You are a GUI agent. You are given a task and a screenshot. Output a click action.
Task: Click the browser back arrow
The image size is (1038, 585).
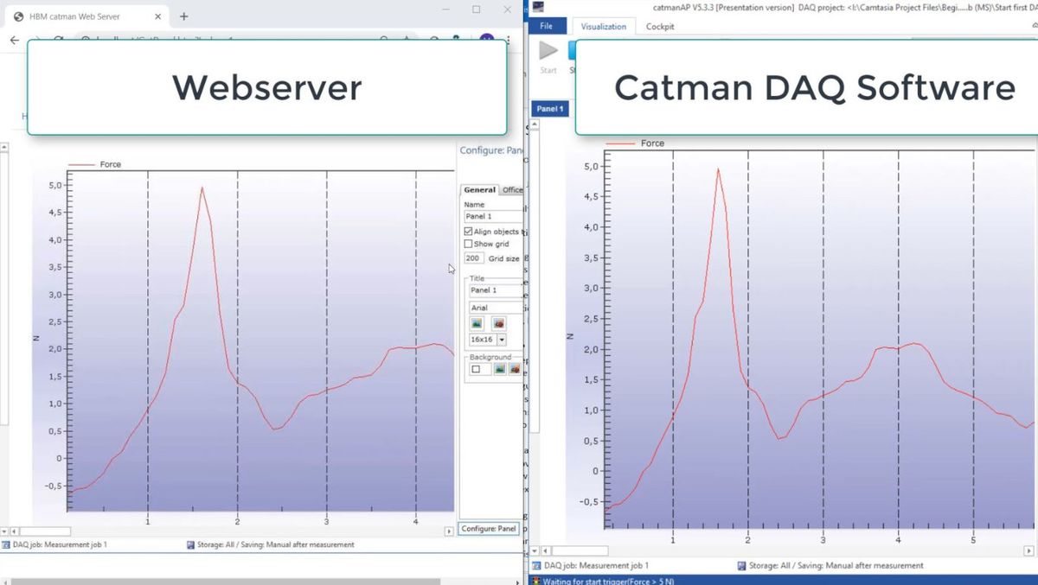pos(15,41)
